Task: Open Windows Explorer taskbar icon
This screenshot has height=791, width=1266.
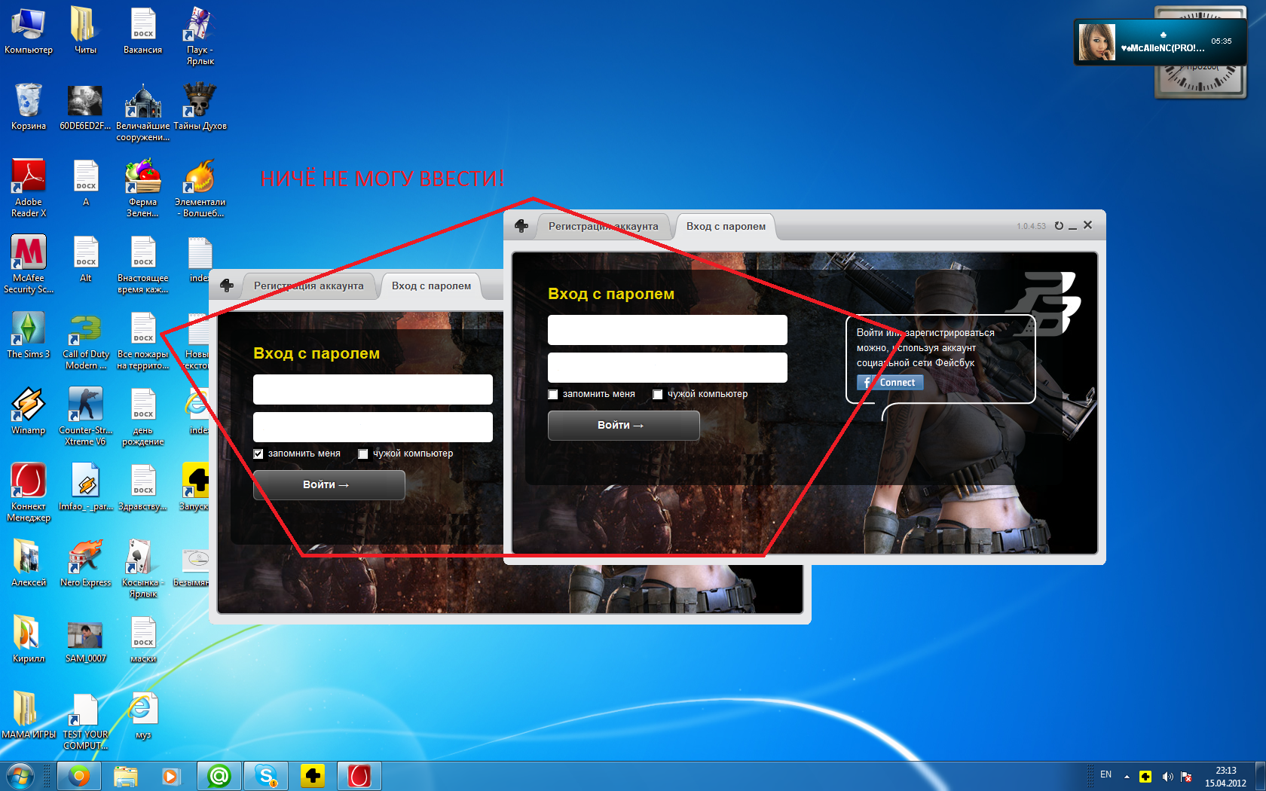Action: [x=126, y=775]
